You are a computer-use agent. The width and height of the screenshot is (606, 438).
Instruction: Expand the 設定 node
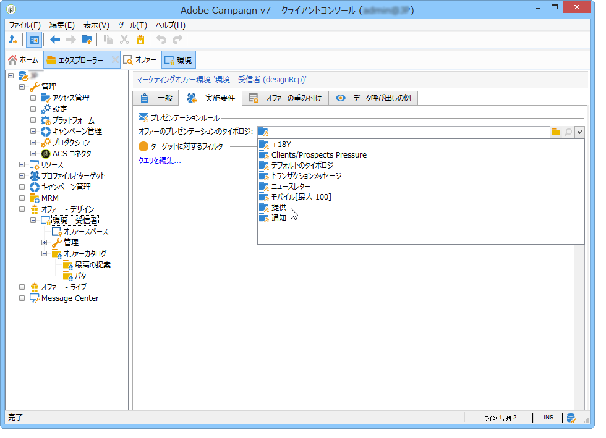[33, 109]
